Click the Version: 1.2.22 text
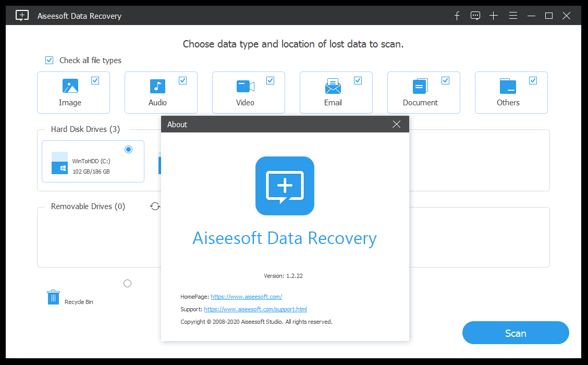Image resolution: width=588 pixels, height=365 pixels. point(284,276)
